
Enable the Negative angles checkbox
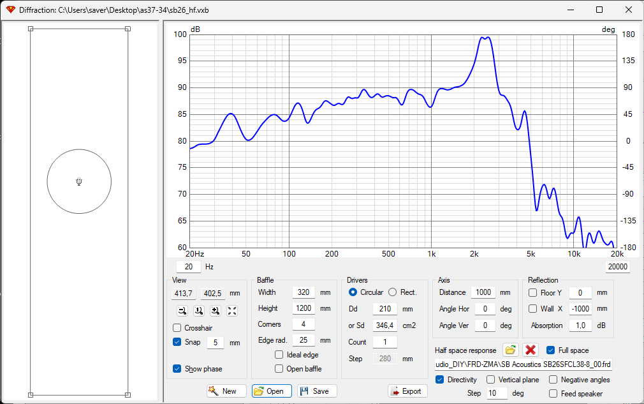pos(553,379)
